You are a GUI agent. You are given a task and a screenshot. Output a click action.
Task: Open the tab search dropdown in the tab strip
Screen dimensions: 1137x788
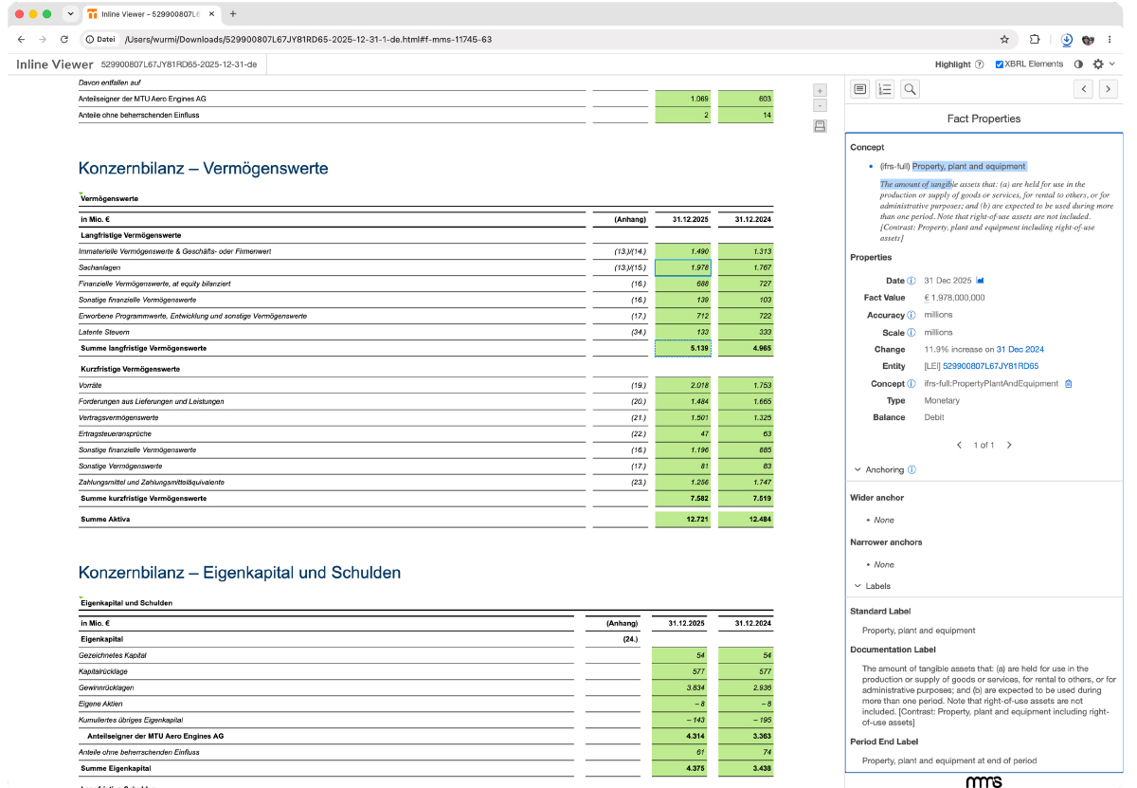pos(70,14)
